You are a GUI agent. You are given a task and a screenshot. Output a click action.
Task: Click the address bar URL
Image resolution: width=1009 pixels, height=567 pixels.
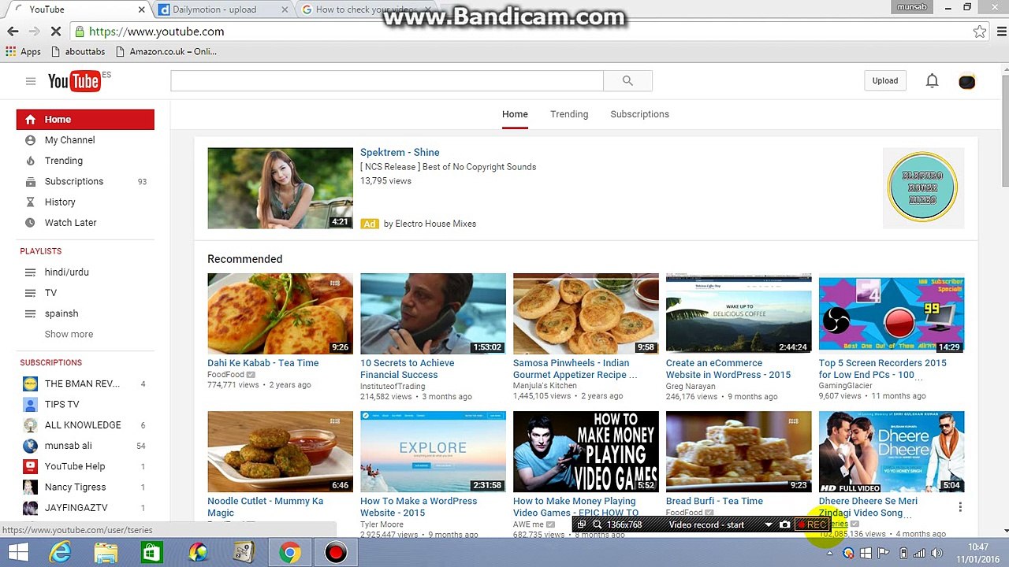(157, 31)
